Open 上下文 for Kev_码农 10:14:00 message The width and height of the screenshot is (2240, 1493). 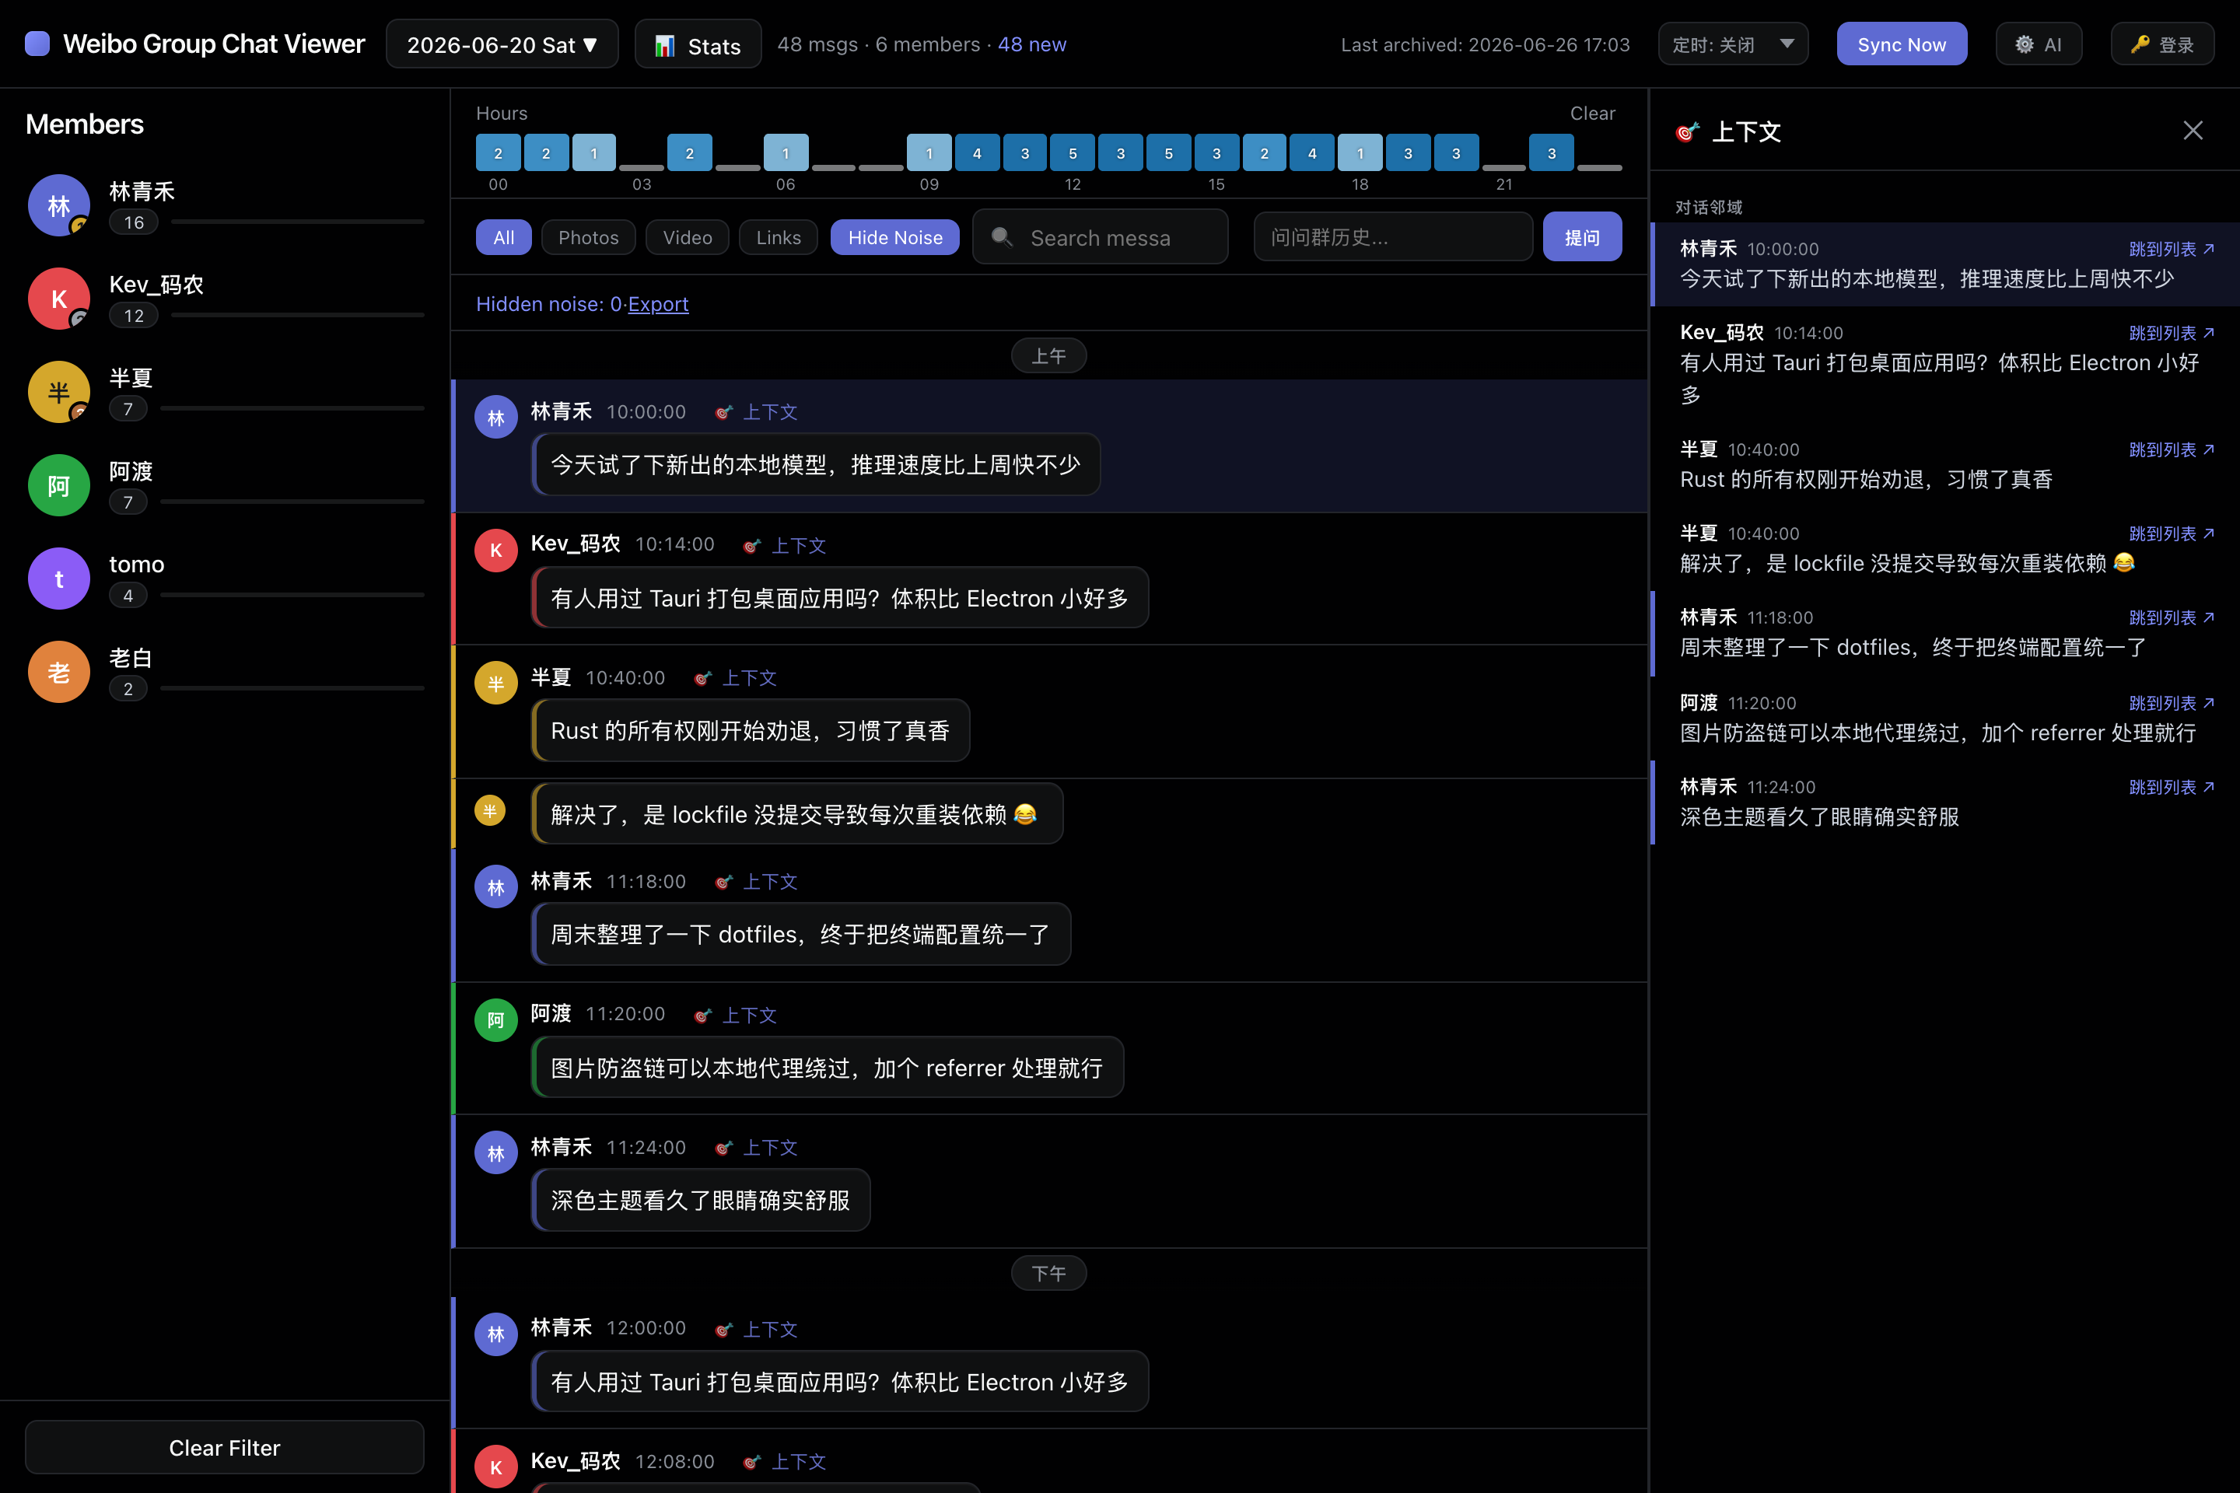click(786, 546)
